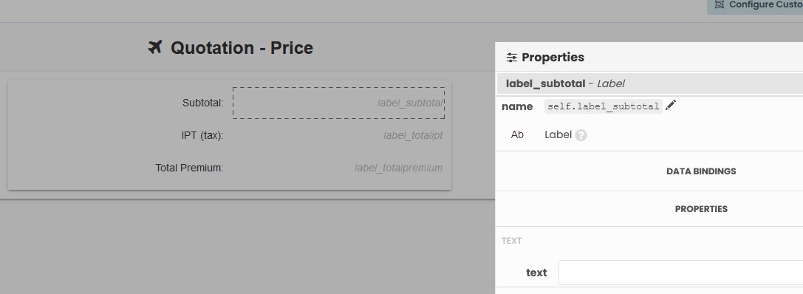The width and height of the screenshot is (803, 294).
Task: Click the self.label_subtotal name field
Action: coord(604,106)
